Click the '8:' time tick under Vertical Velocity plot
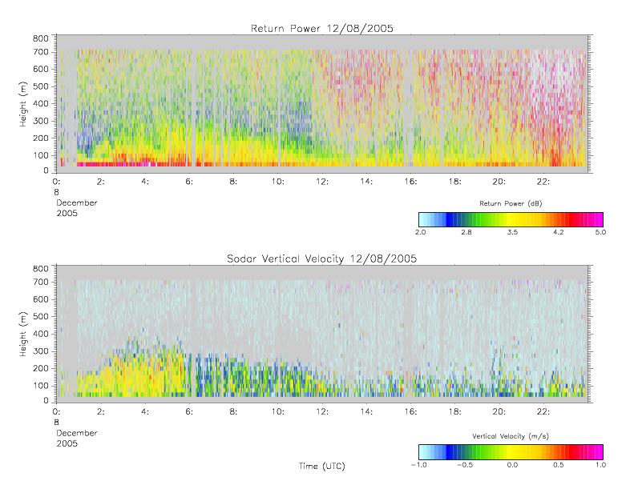This screenshot has width=634, height=489. point(234,412)
